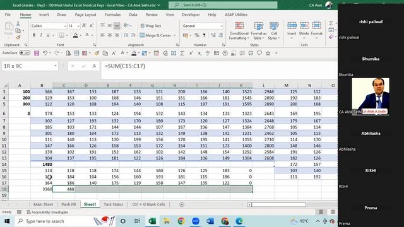Click the horizontal sheet scrollbar
The height and width of the screenshot is (227, 404).
[x=279, y=204]
